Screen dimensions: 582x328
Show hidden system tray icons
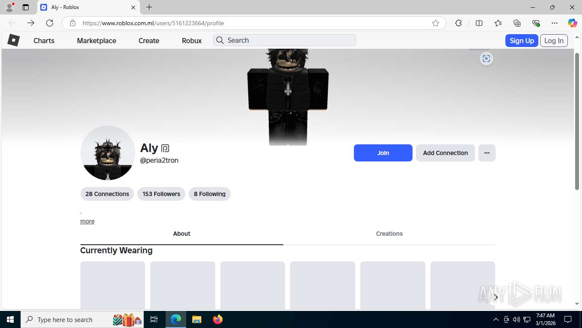pos(496,319)
